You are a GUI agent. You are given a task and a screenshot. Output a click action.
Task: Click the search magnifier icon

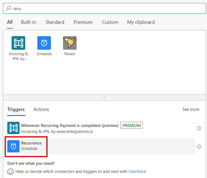click(x=9, y=8)
